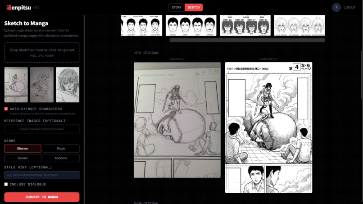Image resolution: width=363 pixels, height=204 pixels.
Task: Switch to the STORY tab
Action: pos(177,7)
